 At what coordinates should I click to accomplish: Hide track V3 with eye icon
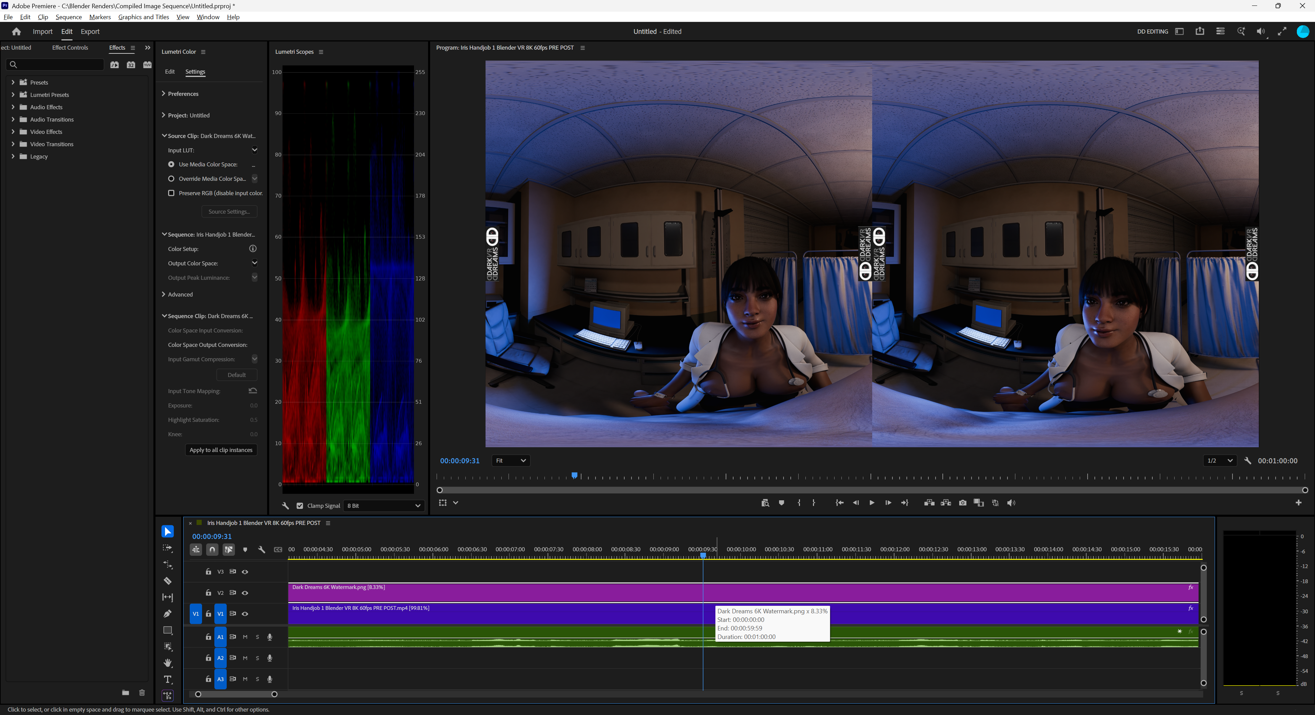245,572
